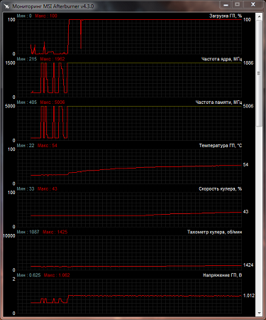266x320 pixels.
Task: Click the Мин : 405 value
Action: 27,102
